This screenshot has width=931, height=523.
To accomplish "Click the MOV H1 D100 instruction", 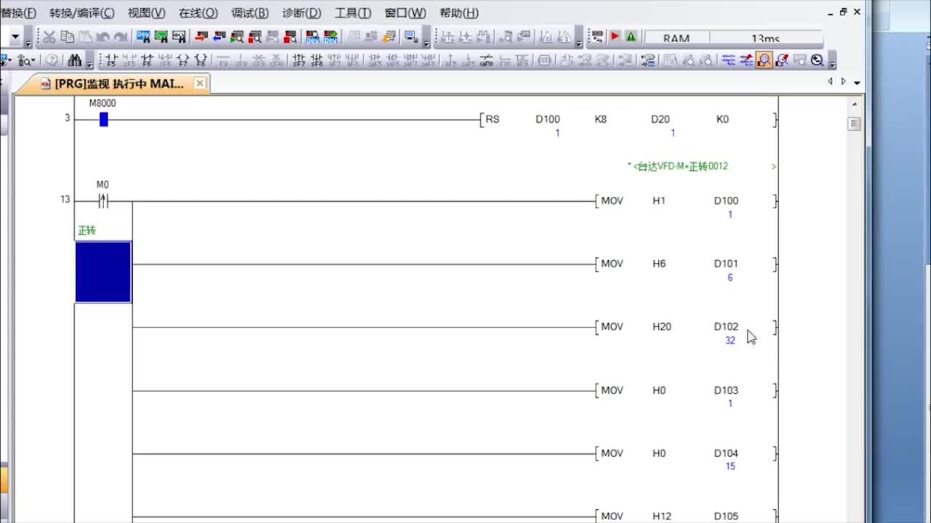I will [x=685, y=201].
